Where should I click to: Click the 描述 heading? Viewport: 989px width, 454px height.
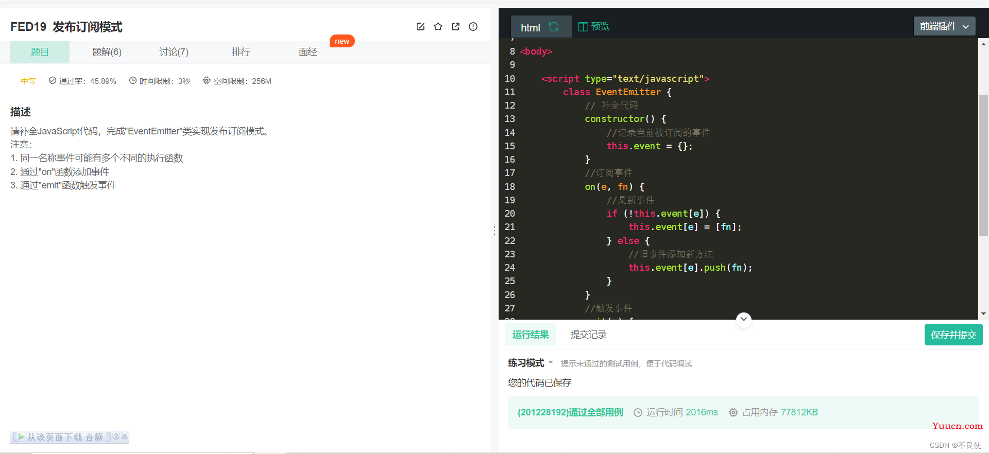(21, 112)
